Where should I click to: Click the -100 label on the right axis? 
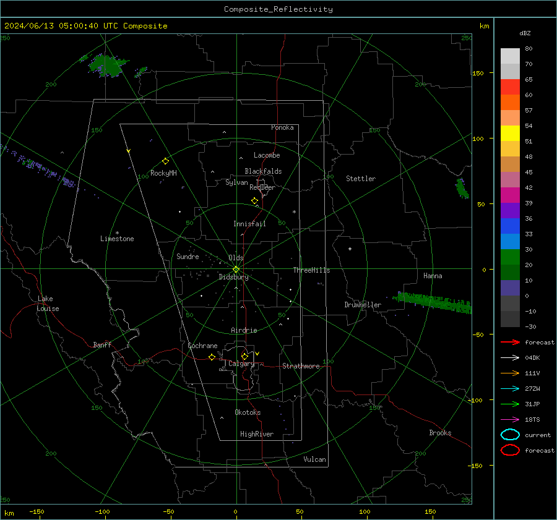click(475, 400)
